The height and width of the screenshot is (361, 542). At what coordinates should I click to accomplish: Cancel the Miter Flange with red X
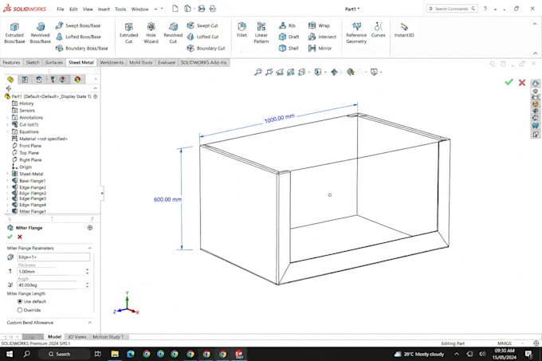tap(20, 237)
